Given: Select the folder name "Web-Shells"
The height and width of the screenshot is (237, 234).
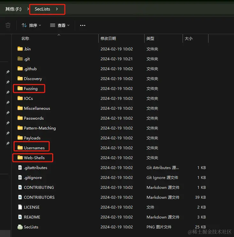Looking at the screenshot, I should click(34, 158).
